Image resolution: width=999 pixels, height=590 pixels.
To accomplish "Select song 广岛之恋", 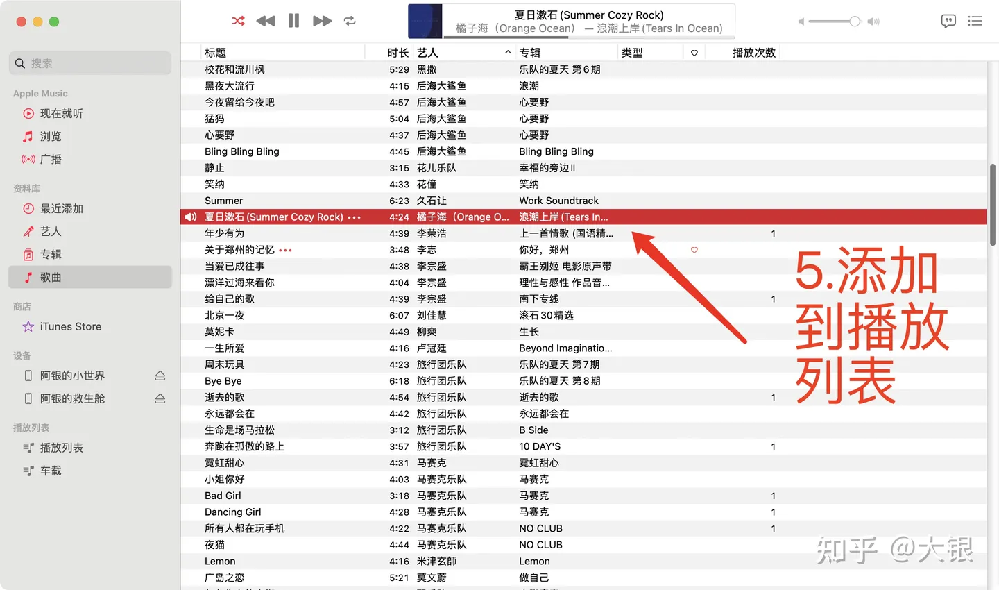I will click(x=224, y=578).
